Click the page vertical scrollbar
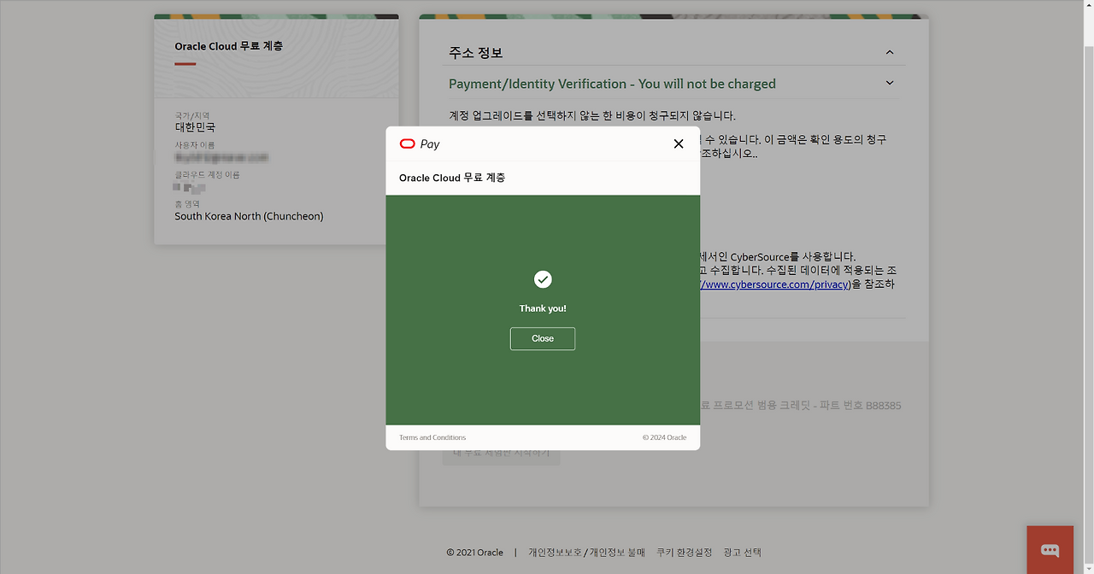The height and width of the screenshot is (574, 1094). click(x=1088, y=256)
